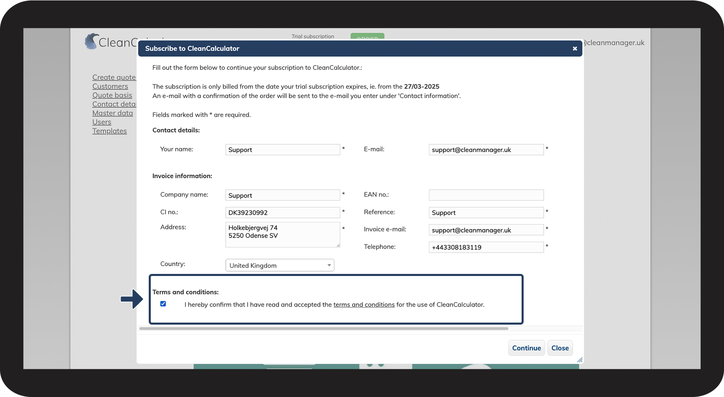Click the horizontal scrollbar in dialog
724x397 pixels.
(323, 328)
